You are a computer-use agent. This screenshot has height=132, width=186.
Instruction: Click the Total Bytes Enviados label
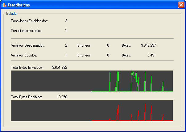[x=27, y=67]
